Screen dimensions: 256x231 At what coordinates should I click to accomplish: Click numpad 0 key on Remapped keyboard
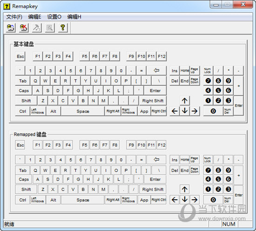(x=213, y=200)
